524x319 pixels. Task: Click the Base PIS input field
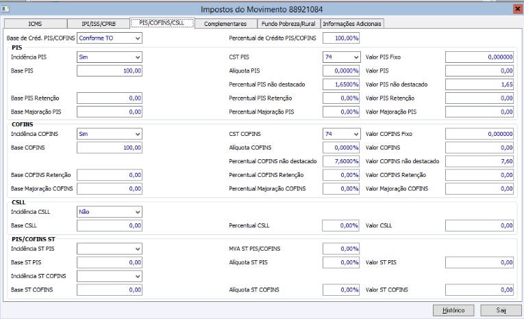point(110,71)
